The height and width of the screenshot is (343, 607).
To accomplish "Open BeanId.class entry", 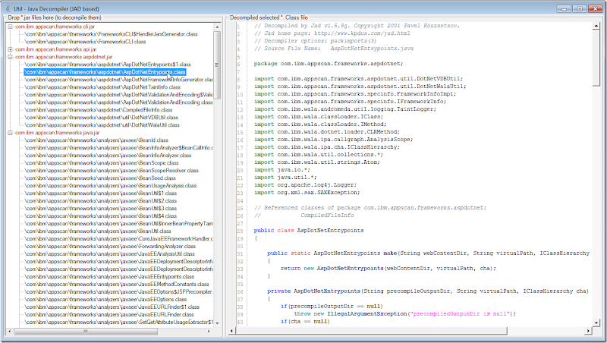I will 96,140.
